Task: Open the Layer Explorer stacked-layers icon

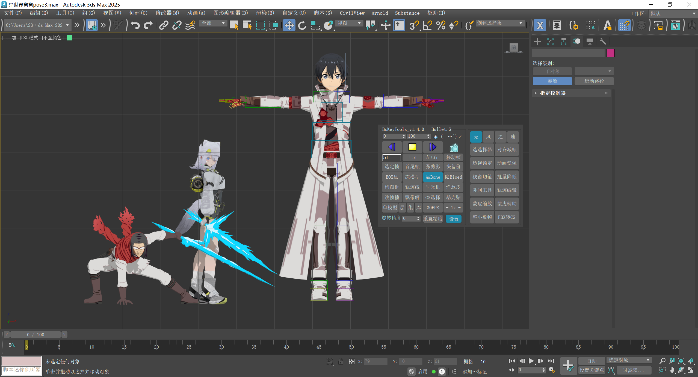Action: click(x=557, y=25)
